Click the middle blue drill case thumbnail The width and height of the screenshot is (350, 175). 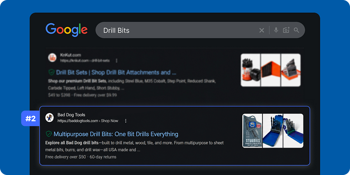coord(273,131)
